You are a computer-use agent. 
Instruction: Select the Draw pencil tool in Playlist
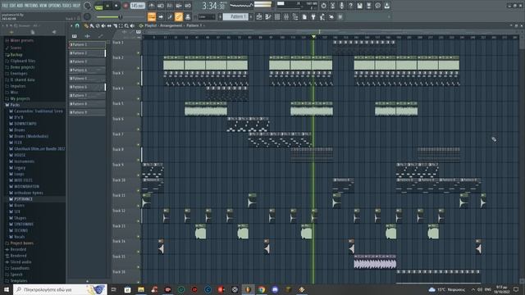point(86,25)
